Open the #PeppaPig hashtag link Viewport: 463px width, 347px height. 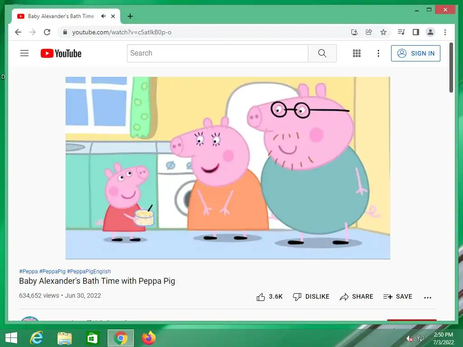[52, 271]
